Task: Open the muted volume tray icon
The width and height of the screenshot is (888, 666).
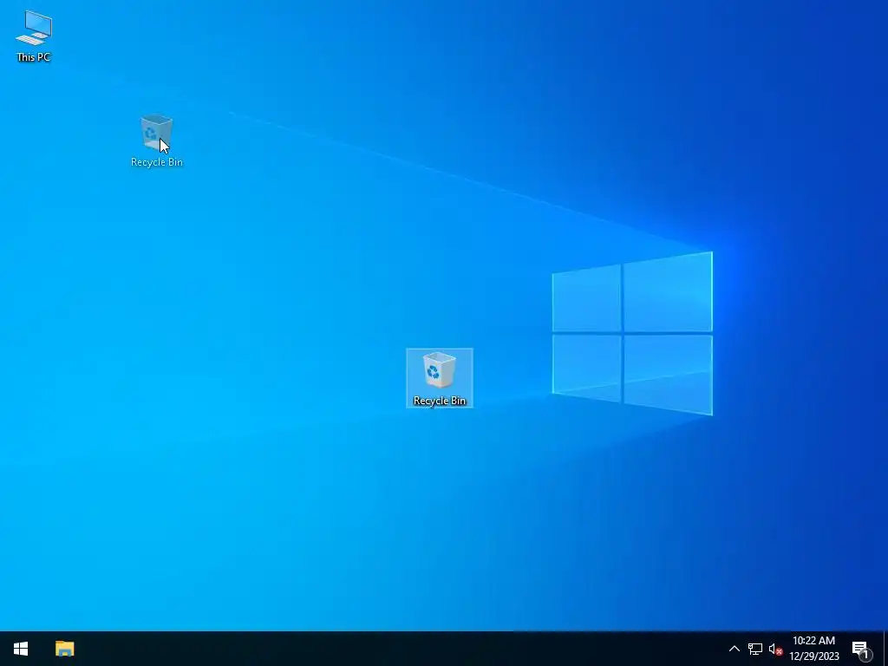Action: [775, 649]
